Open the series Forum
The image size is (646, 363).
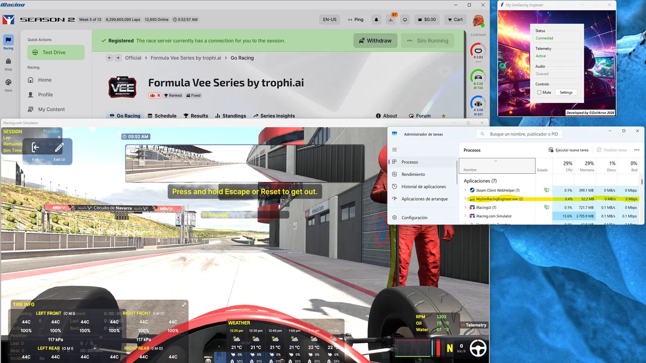[x=419, y=115]
